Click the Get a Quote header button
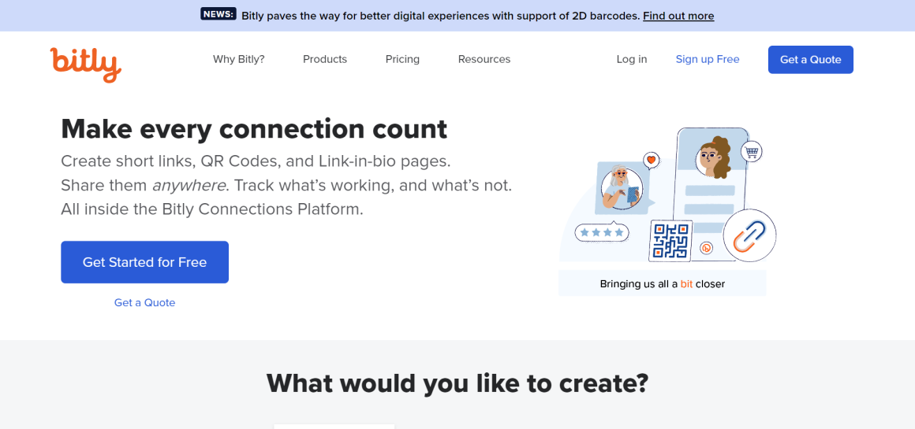This screenshot has height=429, width=915. coord(811,59)
